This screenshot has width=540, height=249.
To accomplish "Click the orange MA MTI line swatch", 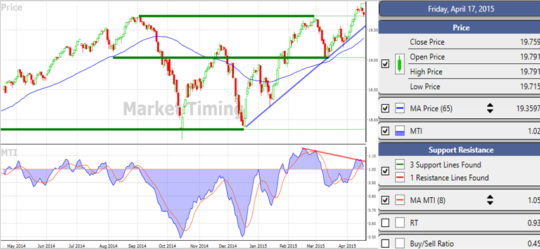I will (x=400, y=200).
